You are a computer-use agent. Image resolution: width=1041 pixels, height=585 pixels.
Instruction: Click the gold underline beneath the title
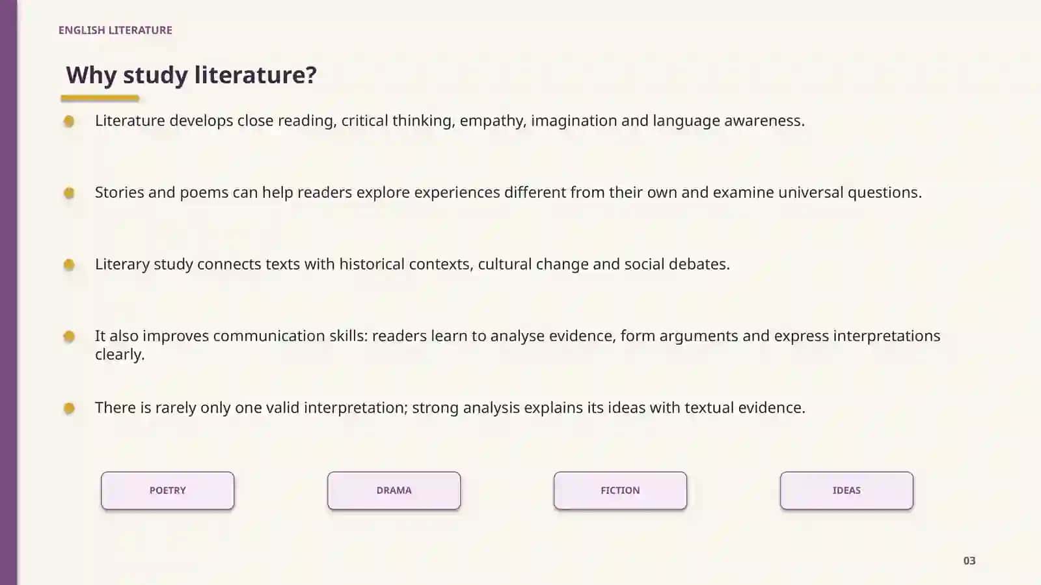point(100,98)
